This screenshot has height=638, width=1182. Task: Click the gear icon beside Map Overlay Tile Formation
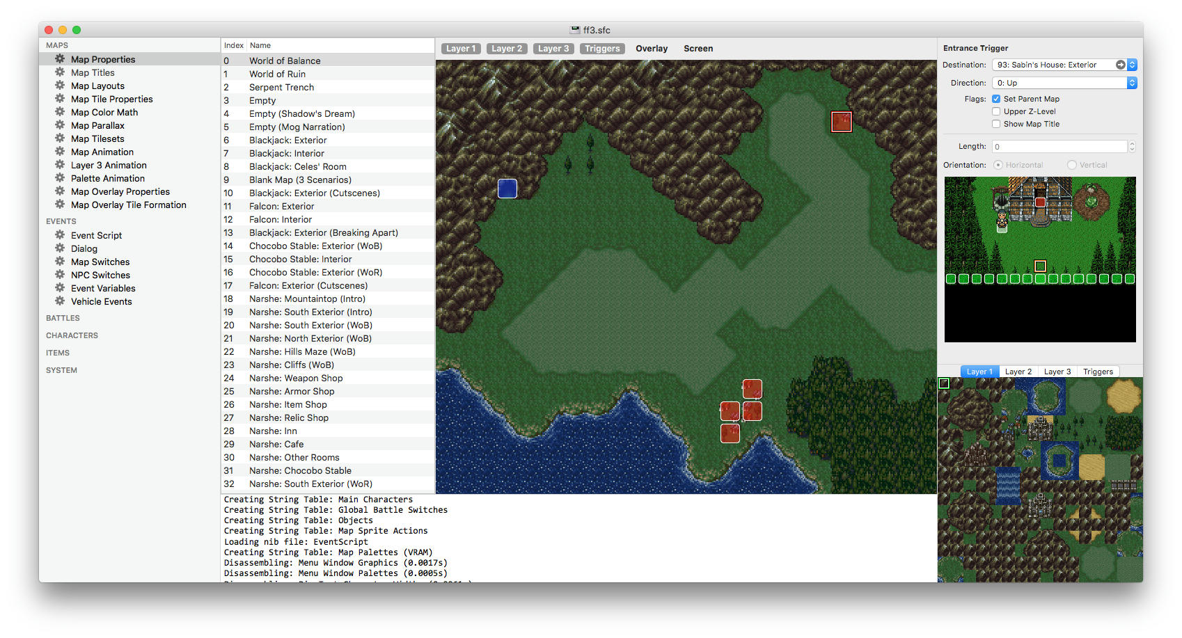pos(60,205)
